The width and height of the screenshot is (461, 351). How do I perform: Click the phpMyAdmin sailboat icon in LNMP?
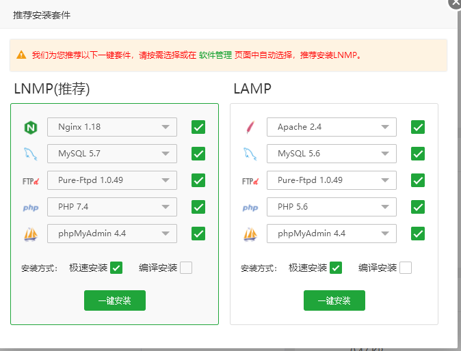31,234
